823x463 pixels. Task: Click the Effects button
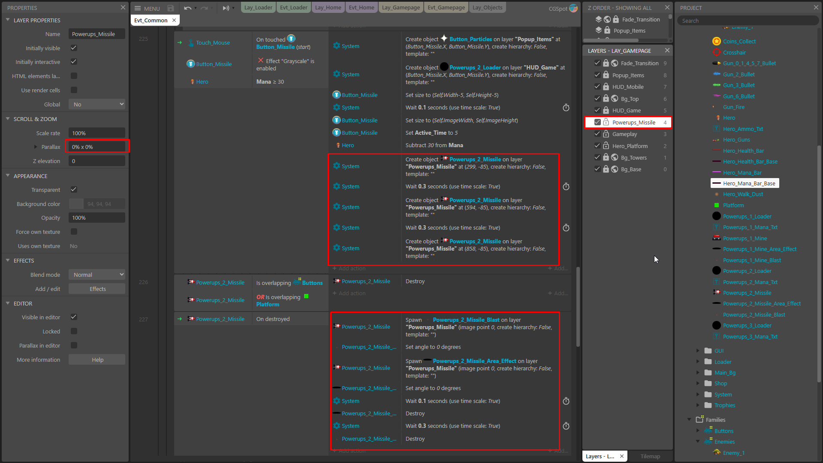tap(97, 289)
